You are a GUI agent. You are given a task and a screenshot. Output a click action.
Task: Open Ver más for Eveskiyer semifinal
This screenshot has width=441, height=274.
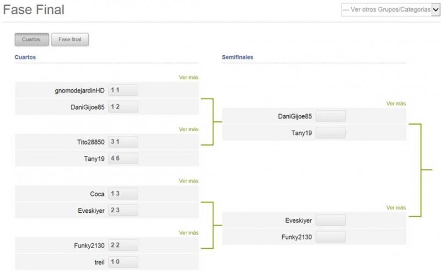pos(396,208)
